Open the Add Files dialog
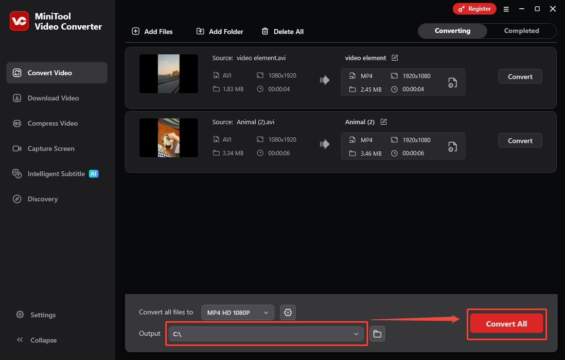The height and width of the screenshot is (360, 565). pos(152,31)
